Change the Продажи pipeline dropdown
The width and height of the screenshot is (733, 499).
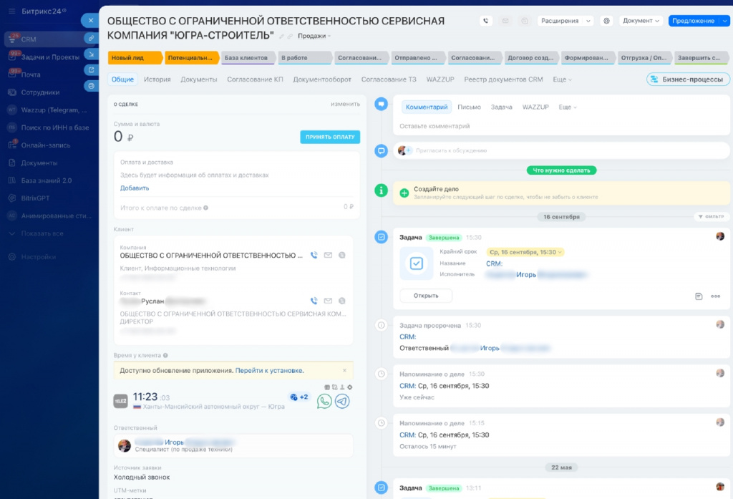(314, 36)
